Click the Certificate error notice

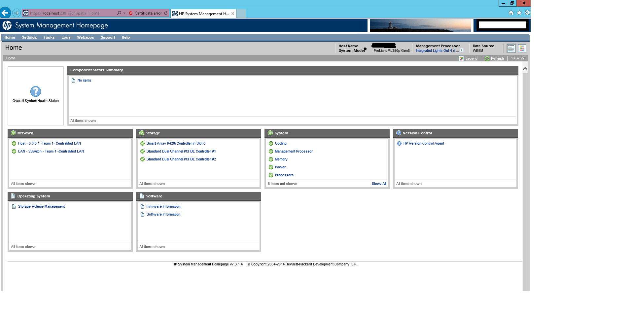[x=145, y=13]
